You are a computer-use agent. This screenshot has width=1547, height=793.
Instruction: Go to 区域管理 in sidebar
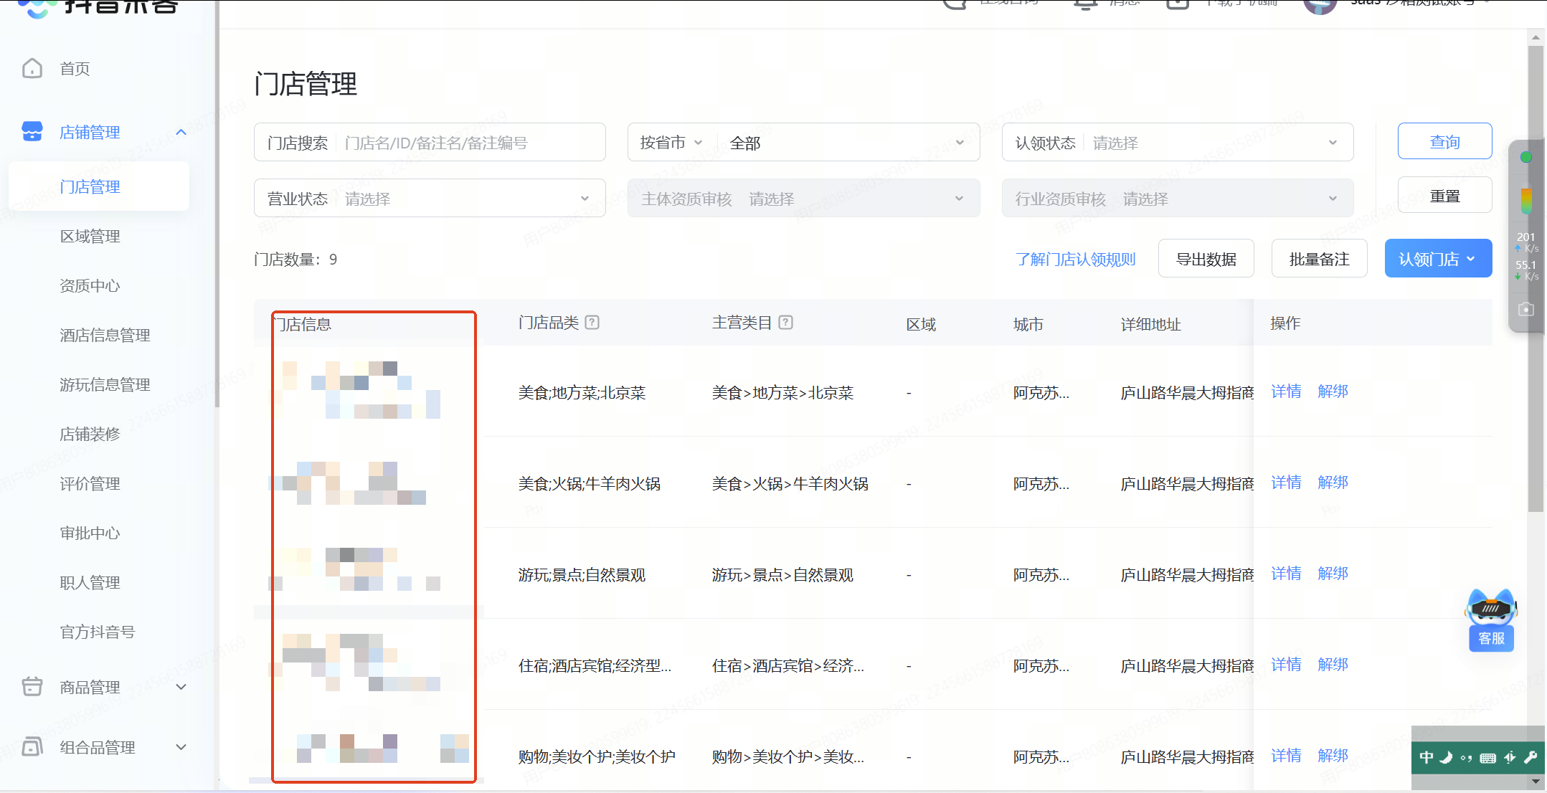point(90,236)
